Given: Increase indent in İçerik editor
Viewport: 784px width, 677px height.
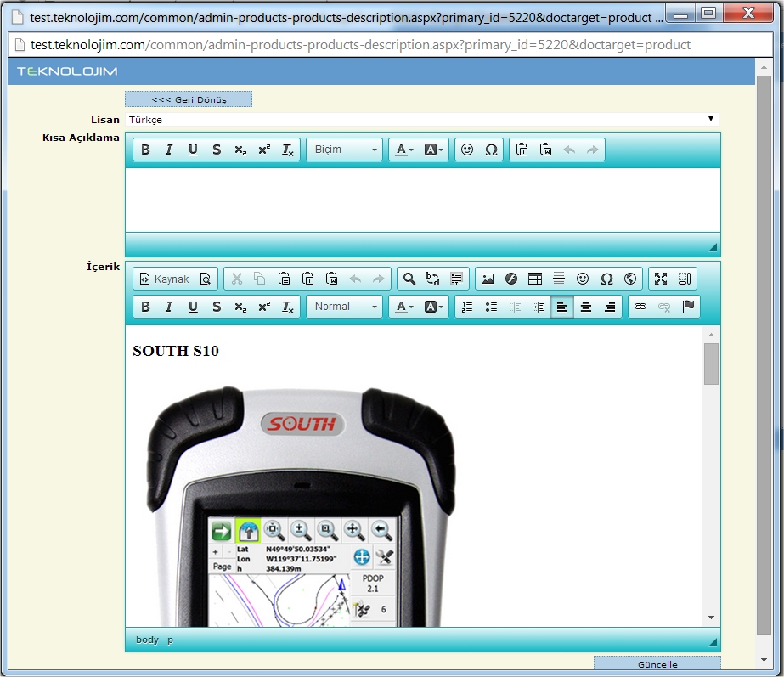Looking at the screenshot, I should 539,307.
